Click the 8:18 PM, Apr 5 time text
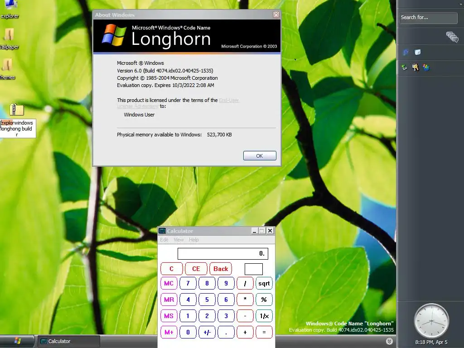 [x=431, y=342]
